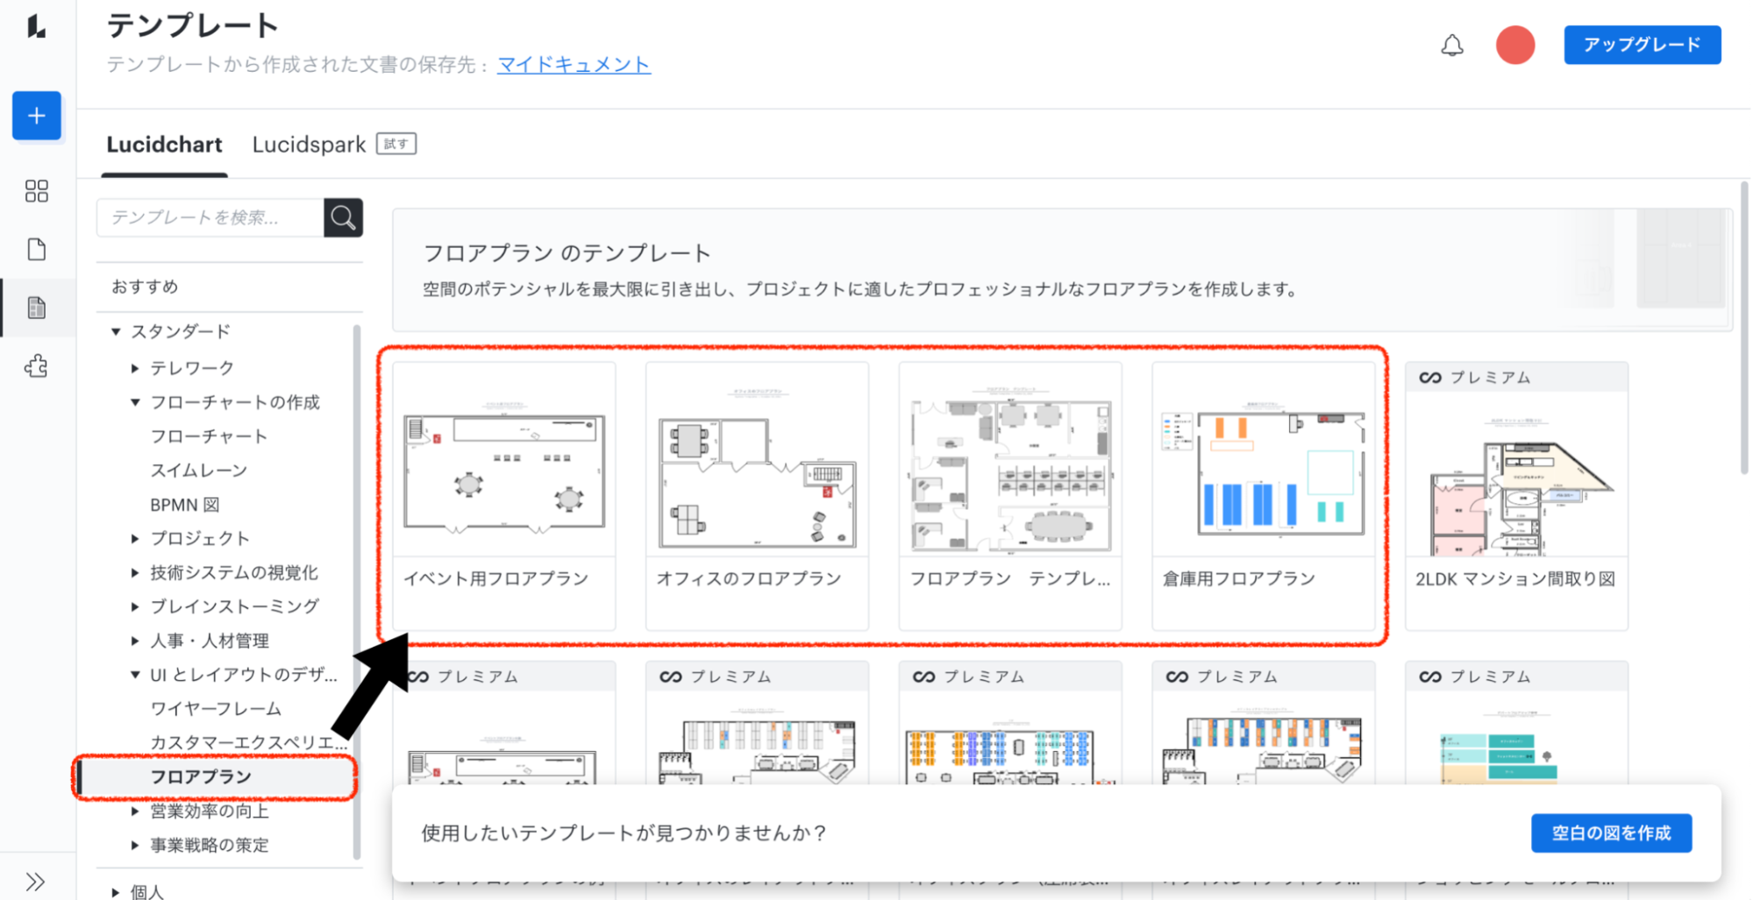
Task: Expand the テレワーク category
Action: pyautogui.click(x=135, y=368)
